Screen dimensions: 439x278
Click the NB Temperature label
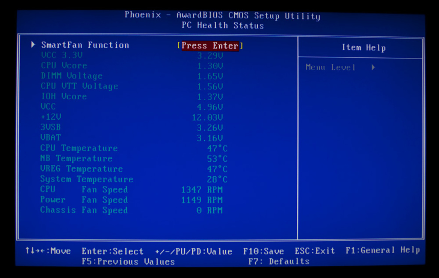76,158
